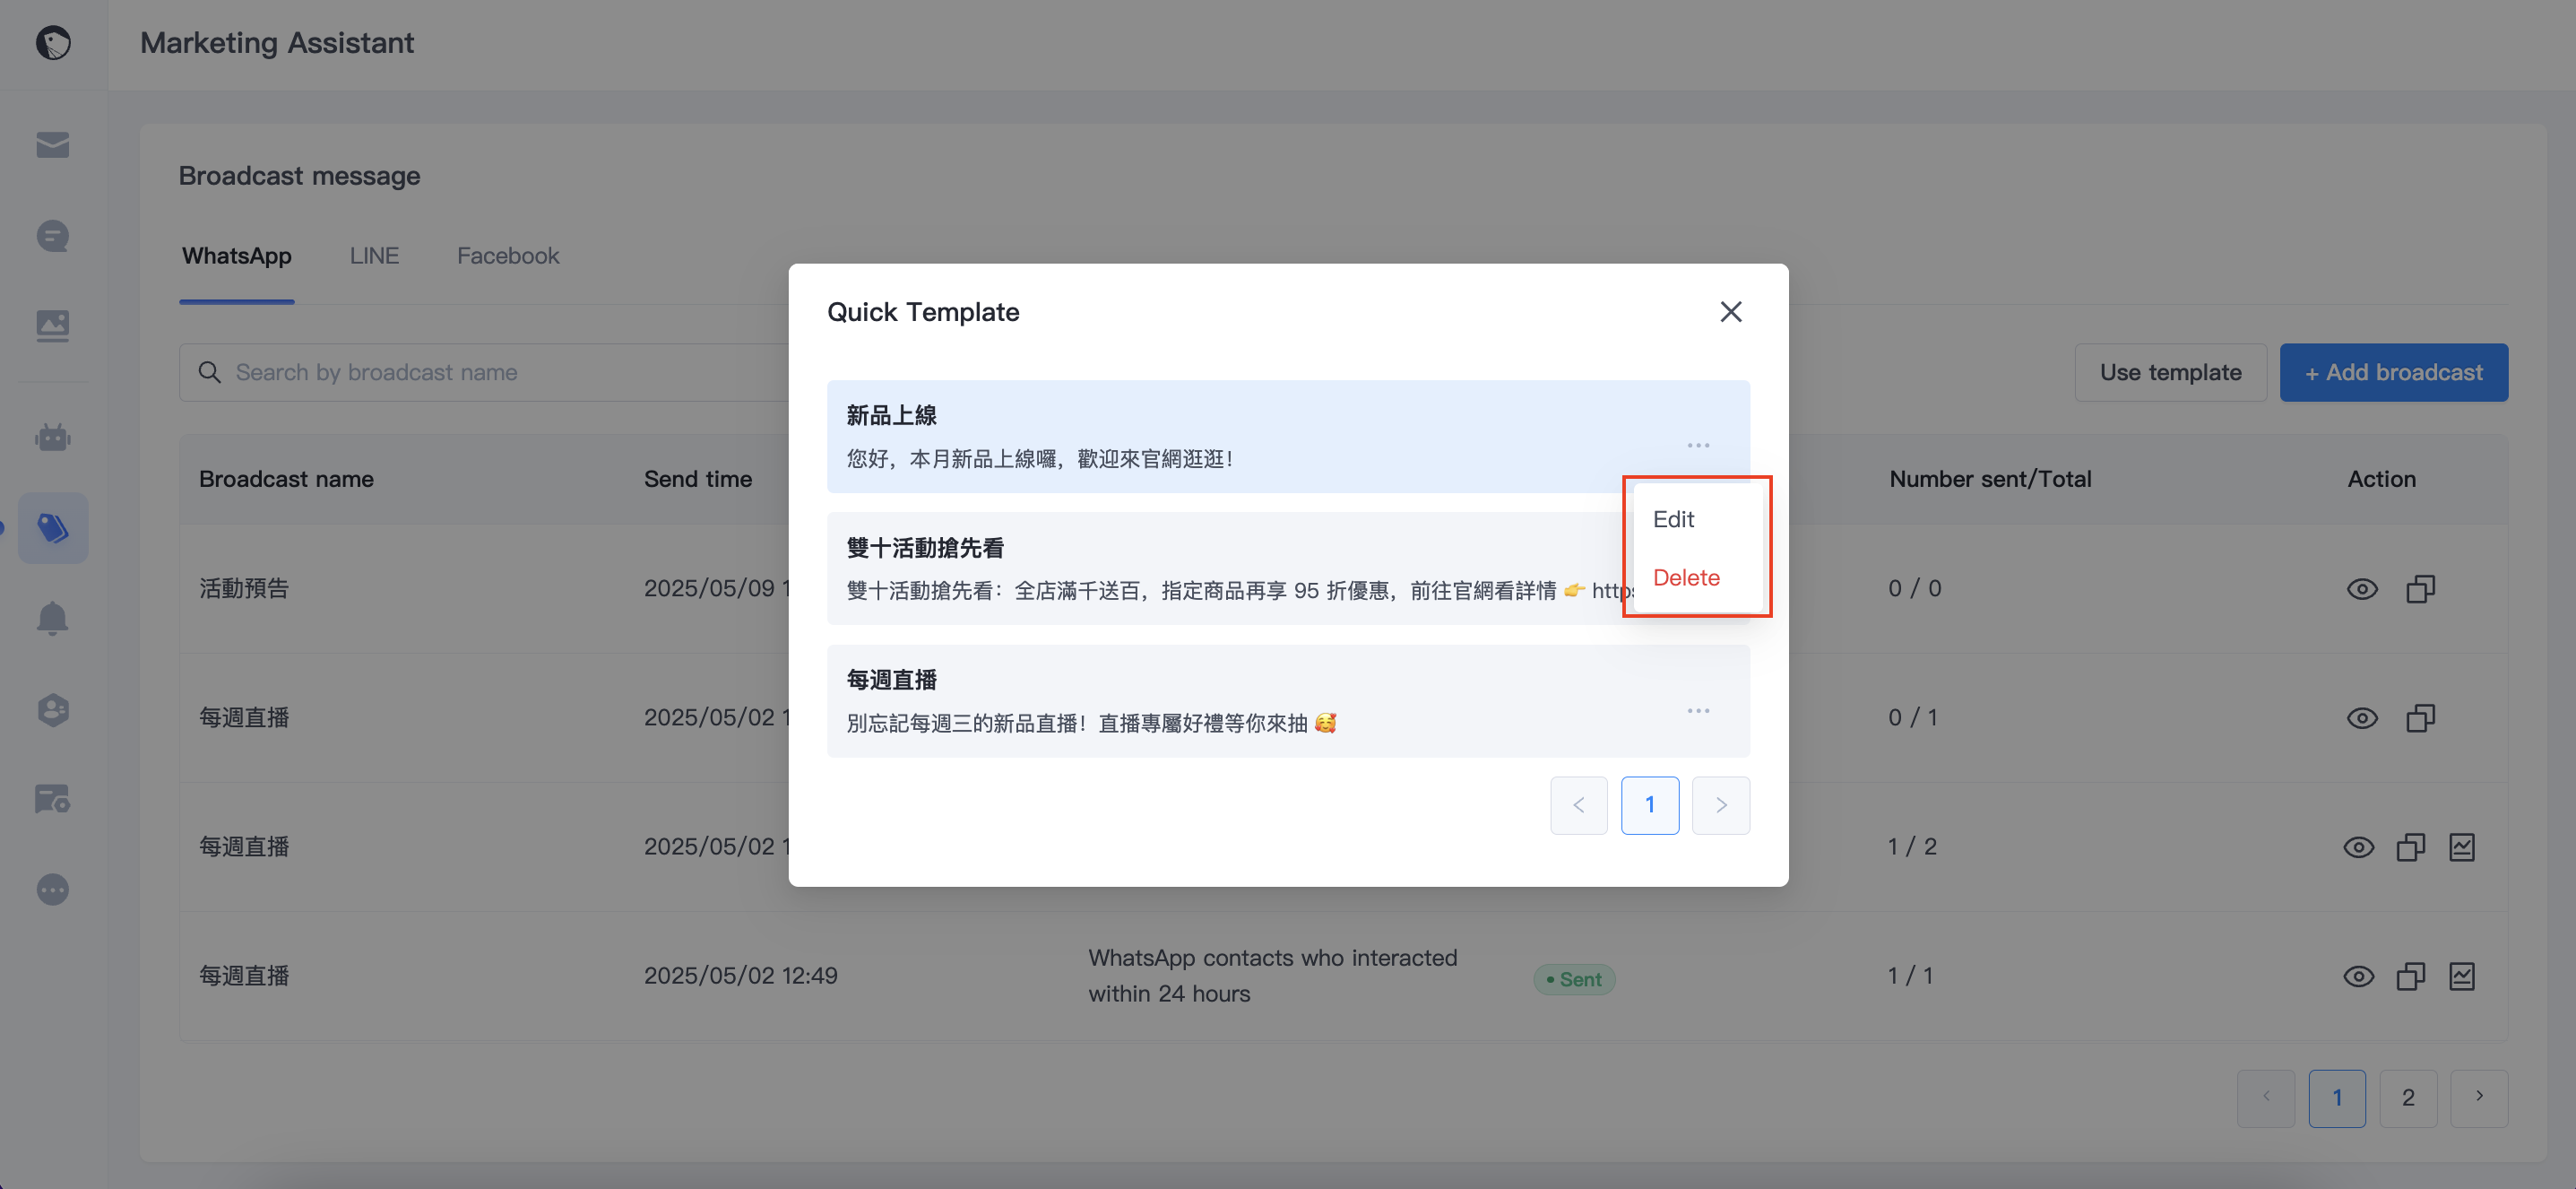Click the Action column header
This screenshot has width=2576, height=1189.
click(x=2381, y=479)
